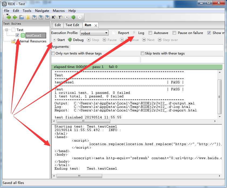Click the Step over button
Viewport: 227px width, 188px height.
click(168, 40)
